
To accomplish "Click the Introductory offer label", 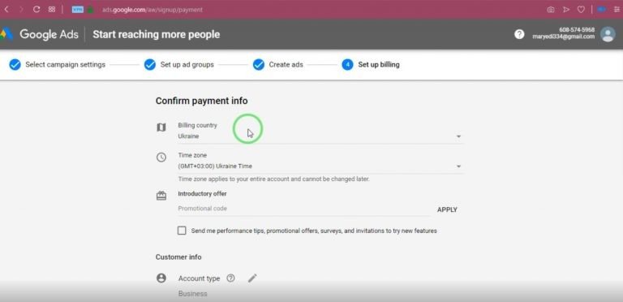I will click(202, 194).
